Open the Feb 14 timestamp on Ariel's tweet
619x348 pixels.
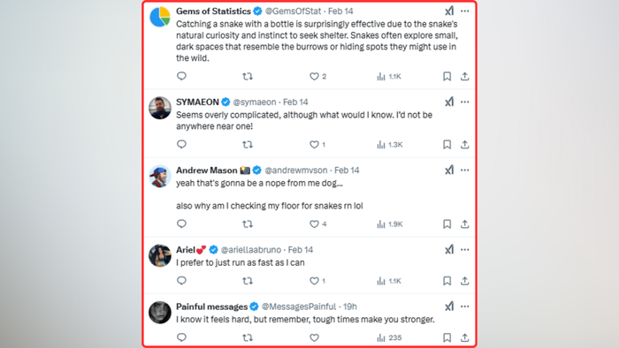point(301,250)
